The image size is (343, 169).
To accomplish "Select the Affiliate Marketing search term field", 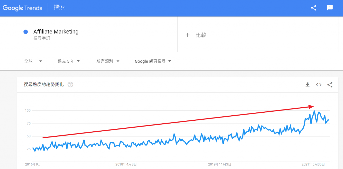I will click(x=97, y=34).
